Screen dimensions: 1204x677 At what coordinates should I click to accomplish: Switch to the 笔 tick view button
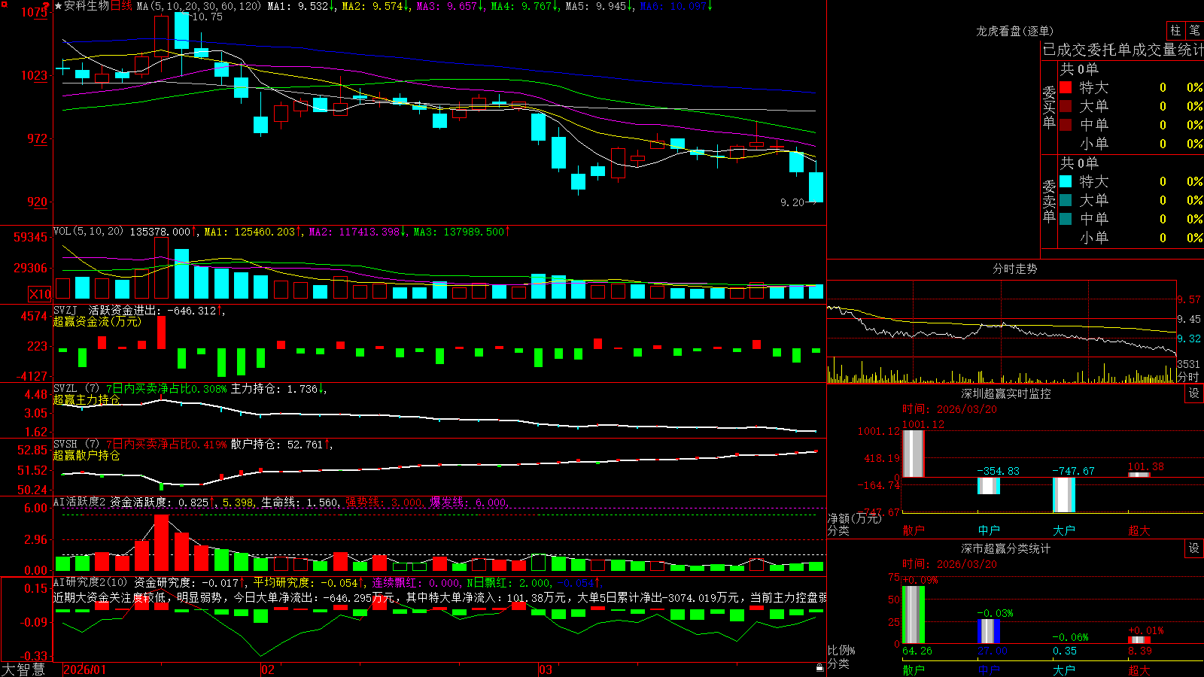click(x=1194, y=30)
